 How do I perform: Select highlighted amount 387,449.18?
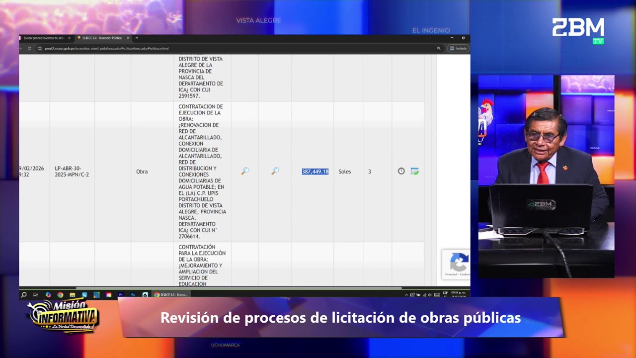[315, 172]
